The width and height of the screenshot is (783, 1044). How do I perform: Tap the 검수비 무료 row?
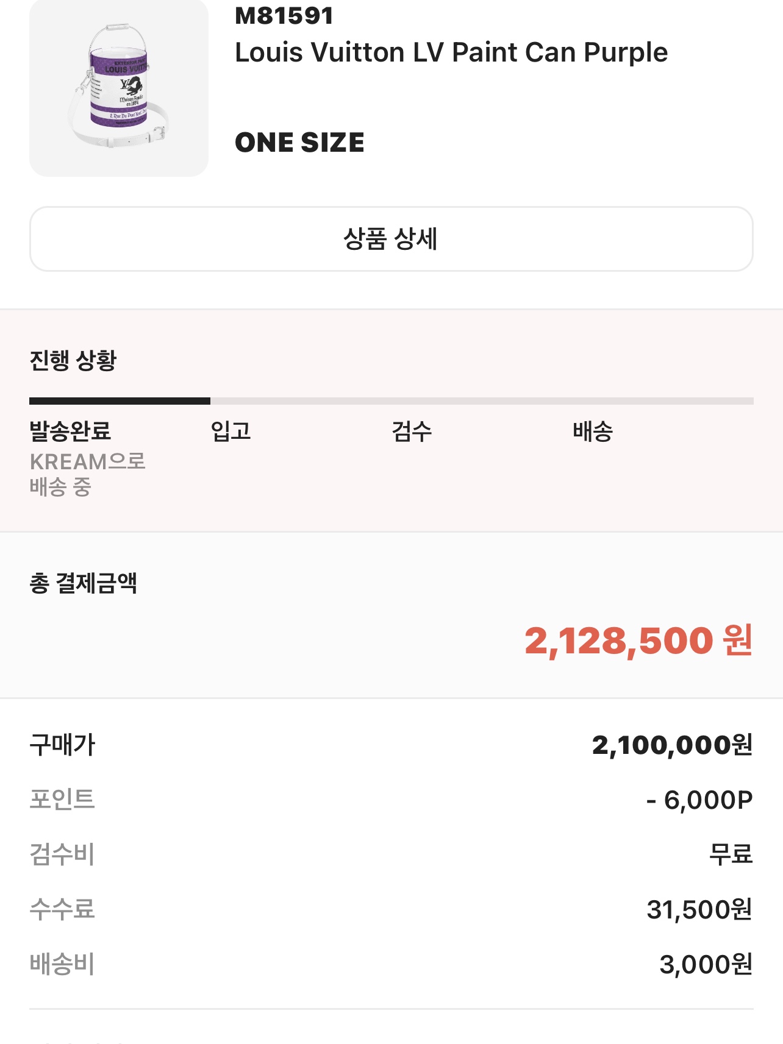[x=391, y=854]
